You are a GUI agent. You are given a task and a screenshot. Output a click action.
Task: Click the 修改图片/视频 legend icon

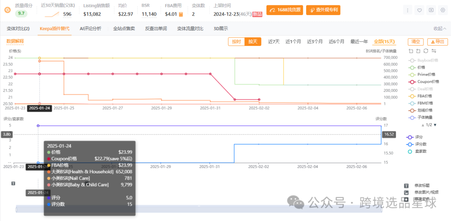click(406, 193)
